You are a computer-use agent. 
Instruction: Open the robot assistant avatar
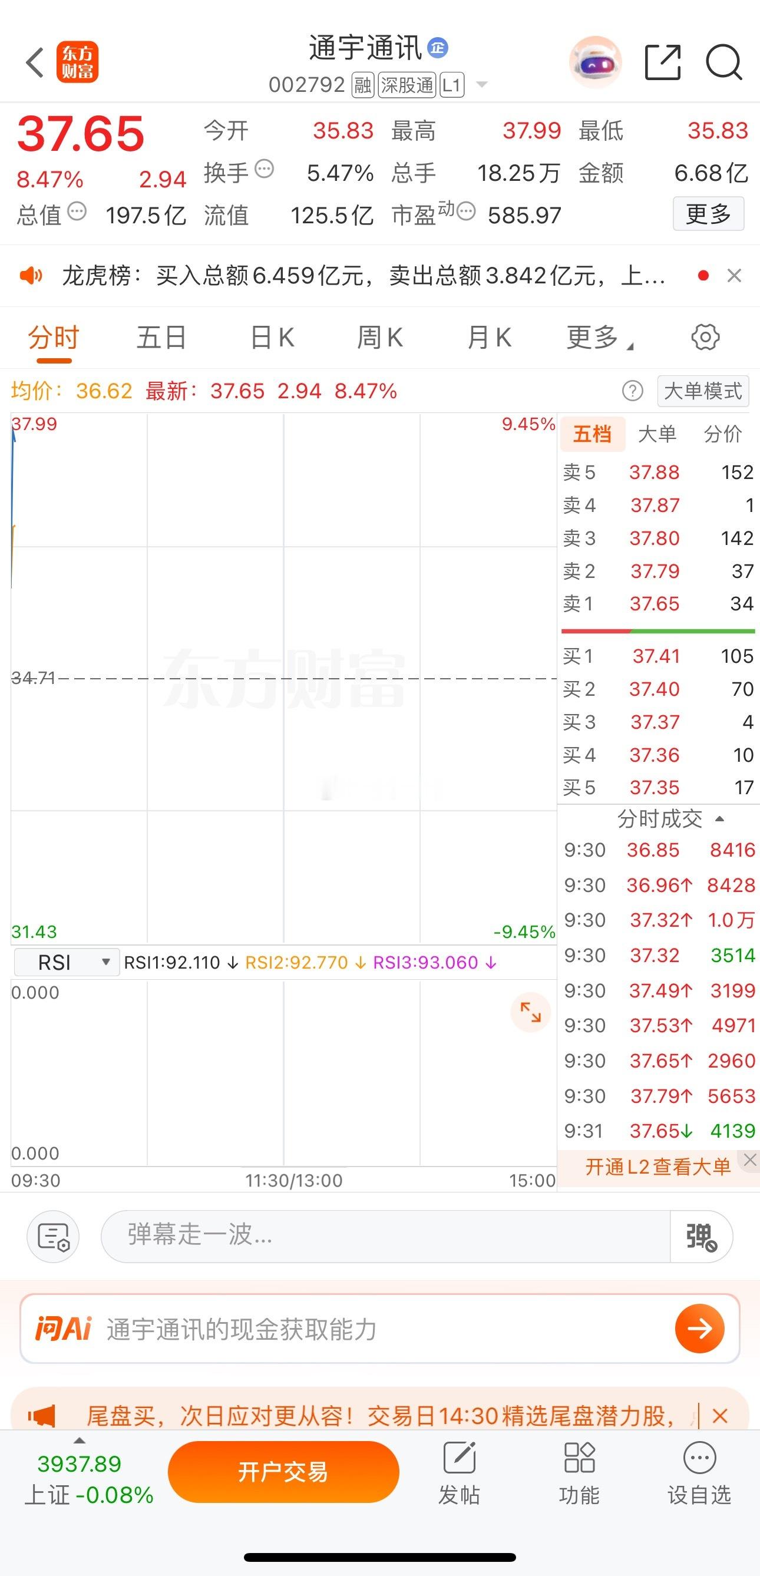pos(595,62)
